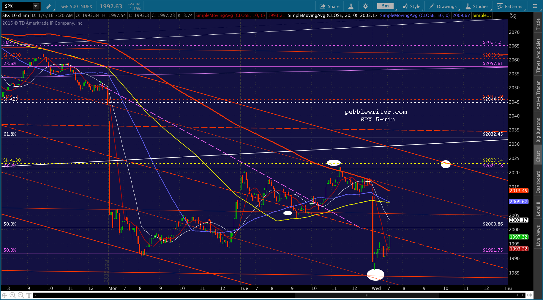The width and height of the screenshot is (543, 300).
Task: Click the last price 1992.63
Action: (x=111, y=6)
